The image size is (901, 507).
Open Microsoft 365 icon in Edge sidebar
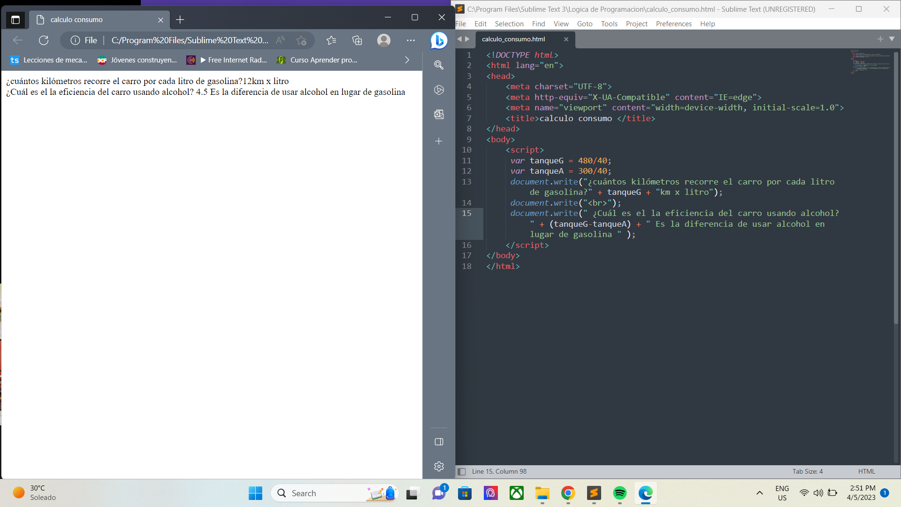point(439,90)
